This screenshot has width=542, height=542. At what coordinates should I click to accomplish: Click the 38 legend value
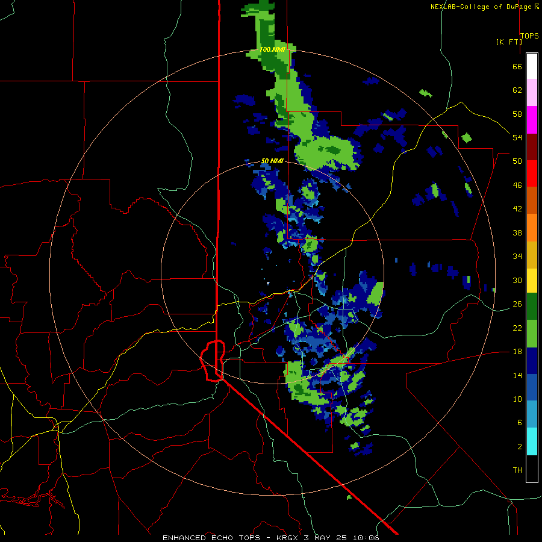517,232
